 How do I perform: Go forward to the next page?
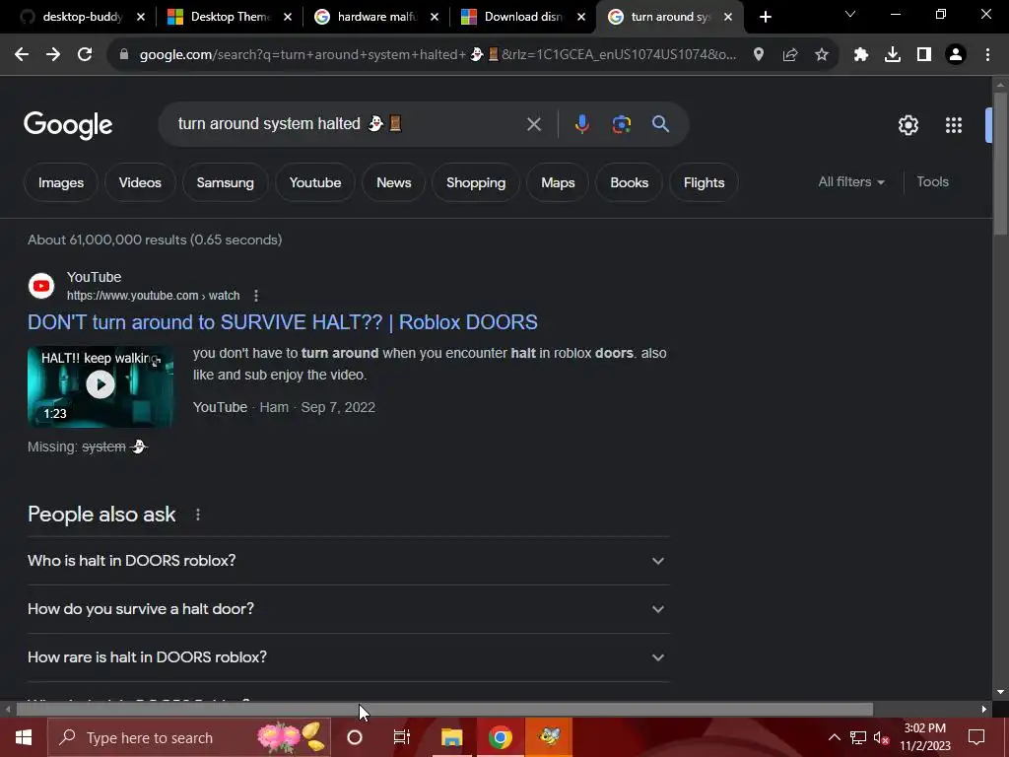[x=53, y=55]
